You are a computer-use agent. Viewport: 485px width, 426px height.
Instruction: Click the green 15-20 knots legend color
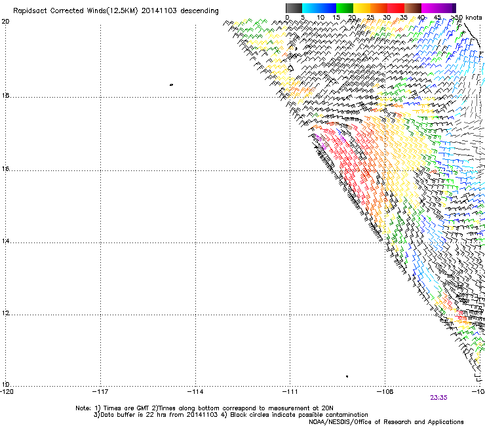coord(345,8)
